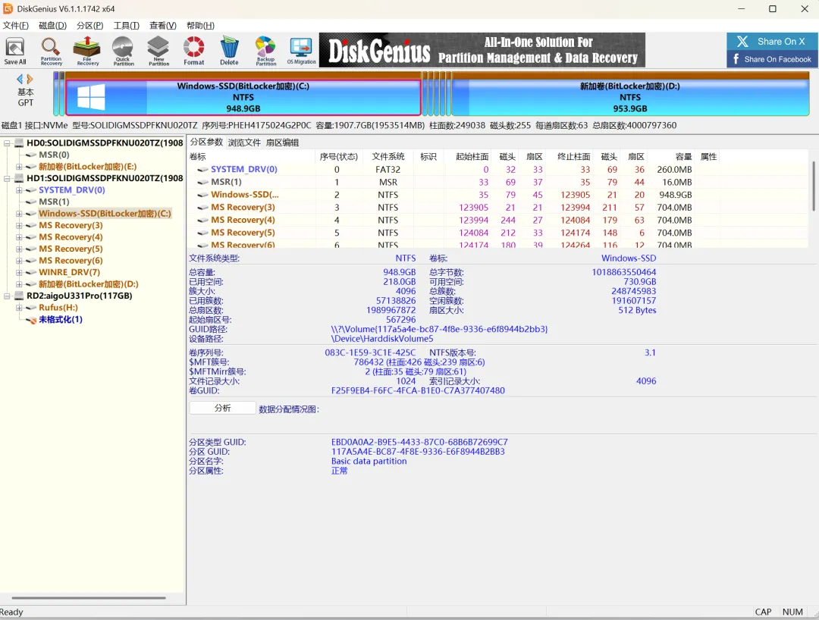This screenshot has width=819, height=620.
Task: Click disk tree horizontal scrollbar
Action: click(88, 597)
